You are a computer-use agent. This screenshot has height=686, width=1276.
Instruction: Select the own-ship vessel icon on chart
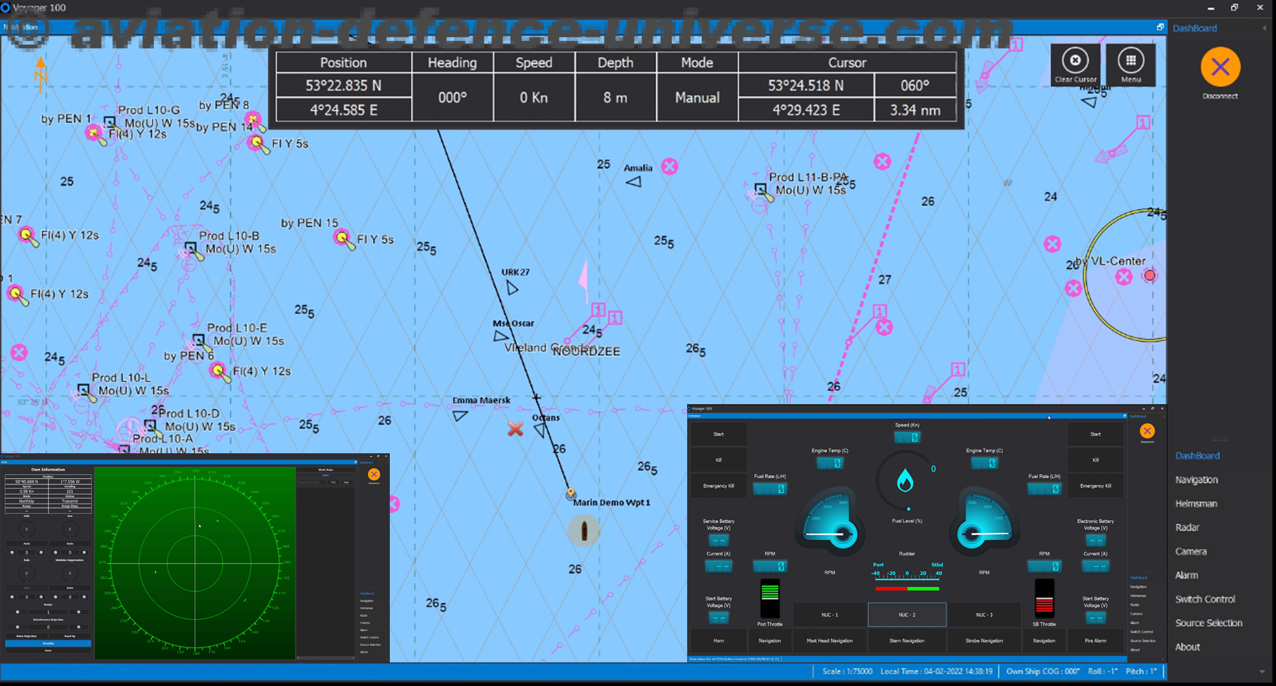coord(584,530)
